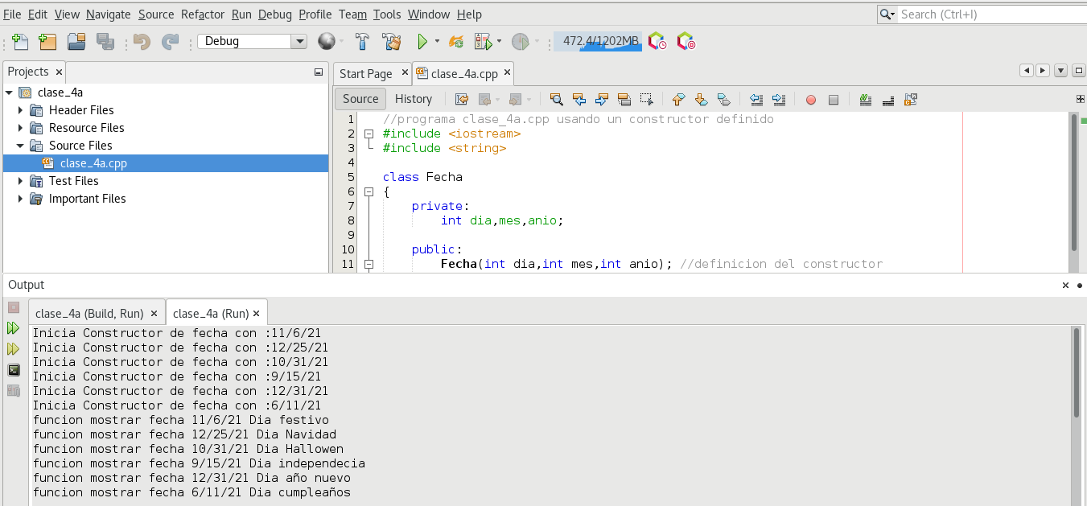The width and height of the screenshot is (1087, 506).
Task: Re-run the program in Output panel
Action: click(13, 328)
